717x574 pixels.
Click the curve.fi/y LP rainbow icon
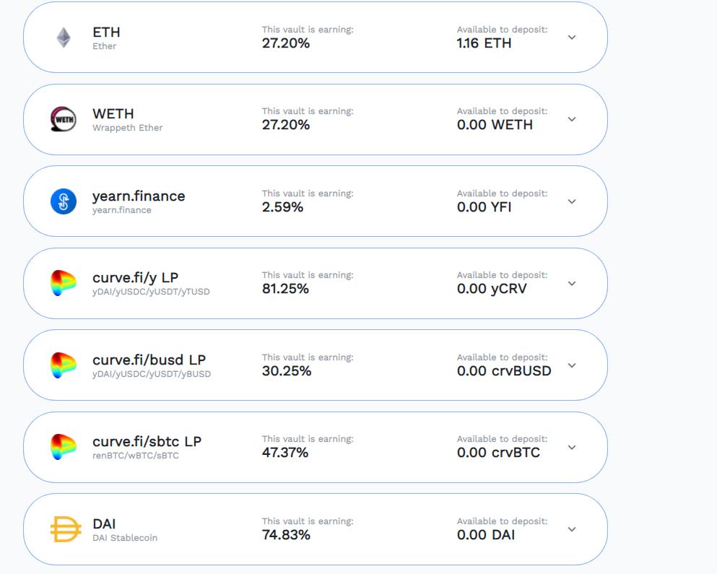[64, 283]
